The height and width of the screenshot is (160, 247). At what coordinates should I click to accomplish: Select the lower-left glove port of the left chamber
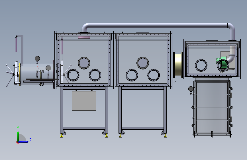(x=73, y=75)
